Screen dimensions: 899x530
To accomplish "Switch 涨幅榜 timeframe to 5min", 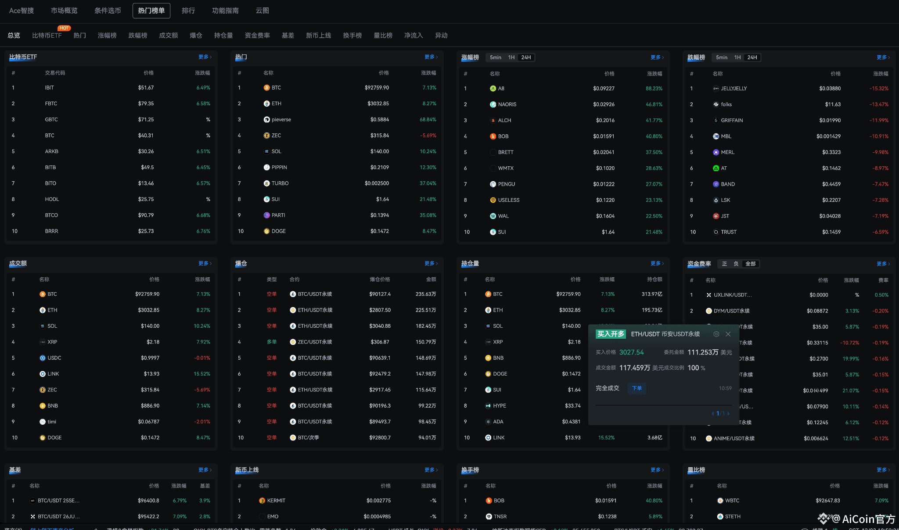I will point(496,57).
